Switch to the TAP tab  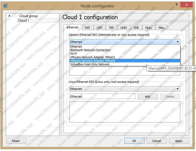point(111,28)
